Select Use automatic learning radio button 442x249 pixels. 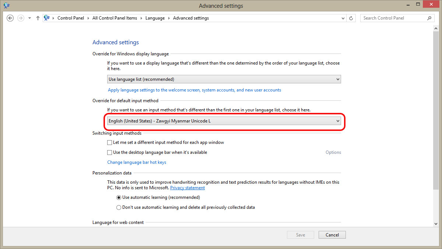click(119, 198)
